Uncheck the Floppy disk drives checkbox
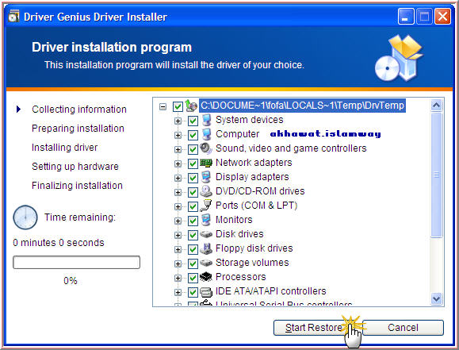This screenshot has height=350, width=459. tap(193, 249)
